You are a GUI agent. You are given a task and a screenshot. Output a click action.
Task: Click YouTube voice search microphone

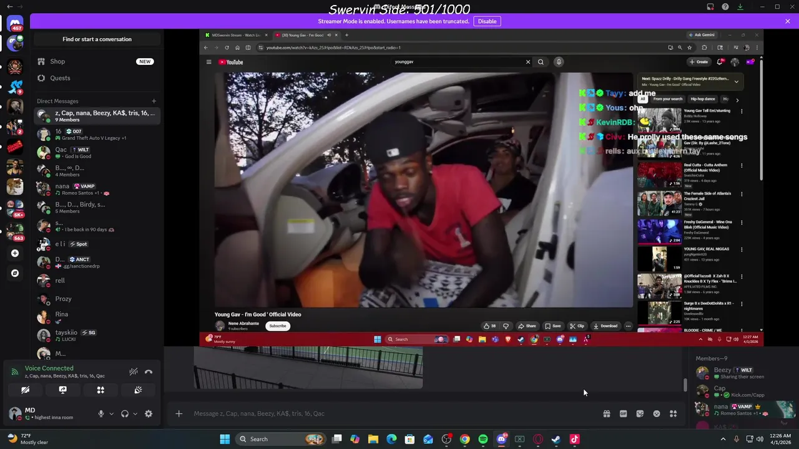(559, 62)
